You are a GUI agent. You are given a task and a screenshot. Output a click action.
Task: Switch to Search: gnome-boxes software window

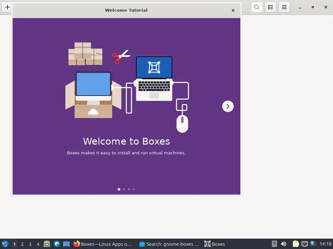point(169,244)
